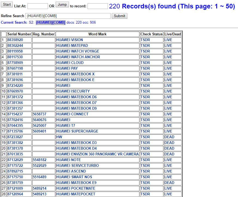The height and width of the screenshot is (197, 238).
Task: Open HUAWEI MATEBOOK D7 word mark
Action: coord(76,103)
